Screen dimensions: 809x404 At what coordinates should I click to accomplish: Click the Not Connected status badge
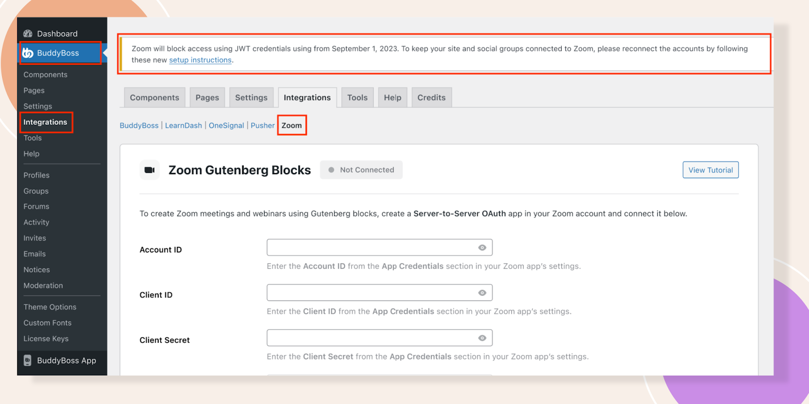coord(362,170)
